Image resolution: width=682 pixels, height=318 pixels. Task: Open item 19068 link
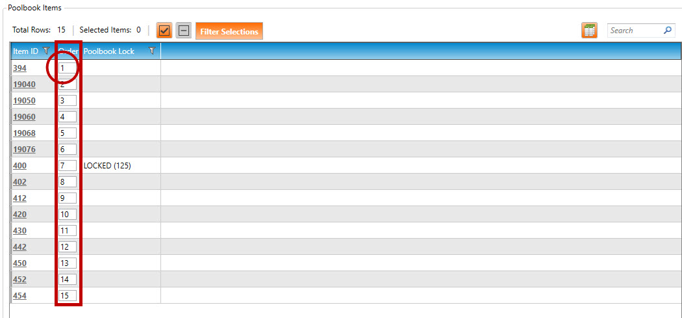pyautogui.click(x=24, y=133)
